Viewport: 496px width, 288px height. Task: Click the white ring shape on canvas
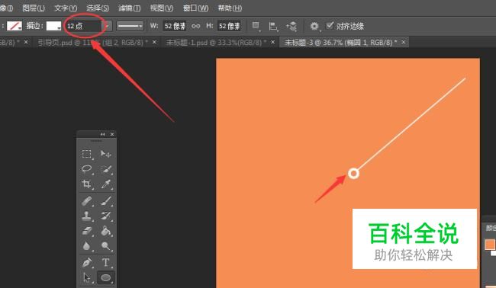353,174
